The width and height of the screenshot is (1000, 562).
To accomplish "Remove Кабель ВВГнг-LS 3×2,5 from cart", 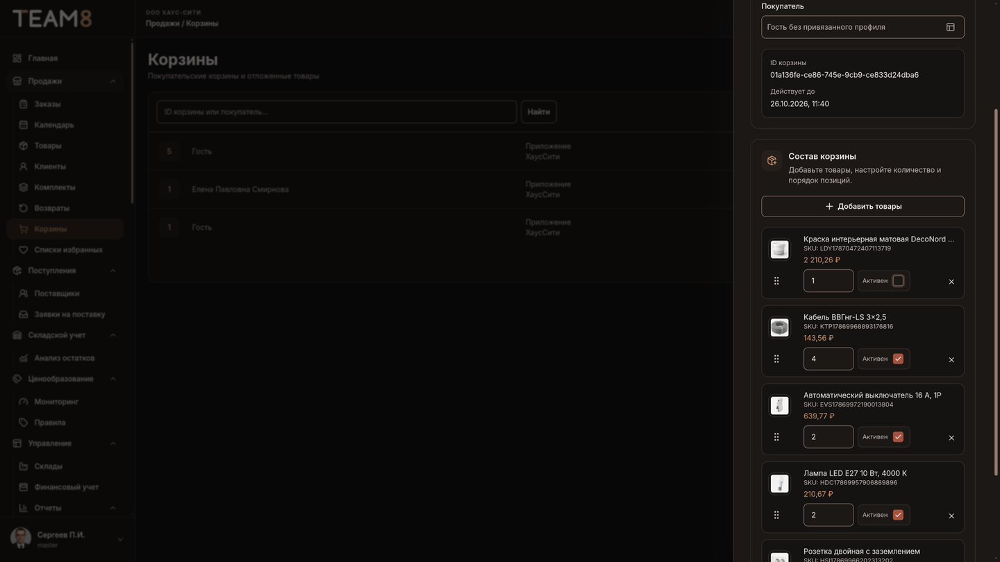I will (x=951, y=359).
